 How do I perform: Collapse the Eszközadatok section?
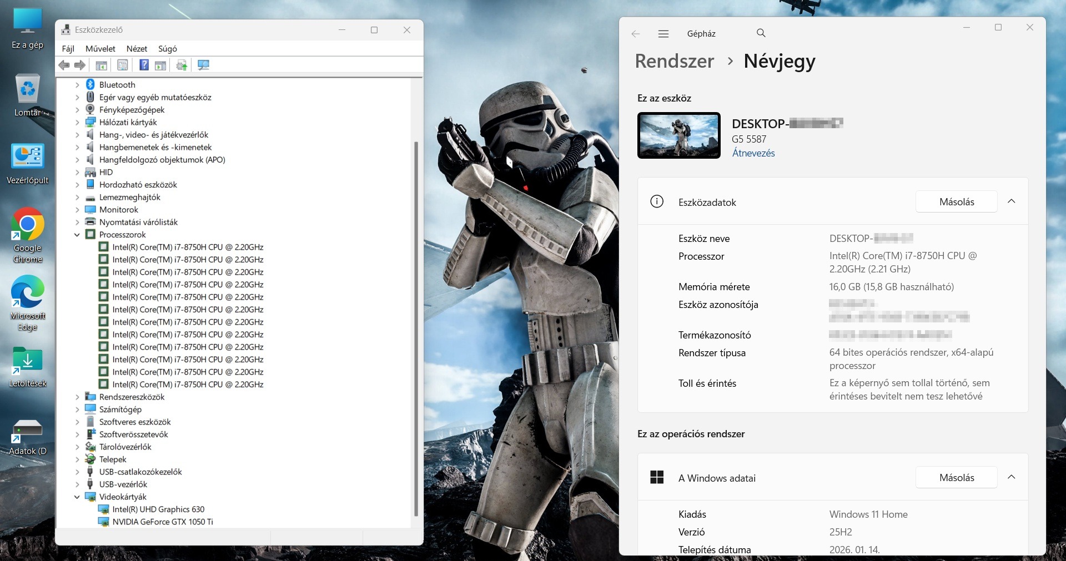(x=1012, y=201)
